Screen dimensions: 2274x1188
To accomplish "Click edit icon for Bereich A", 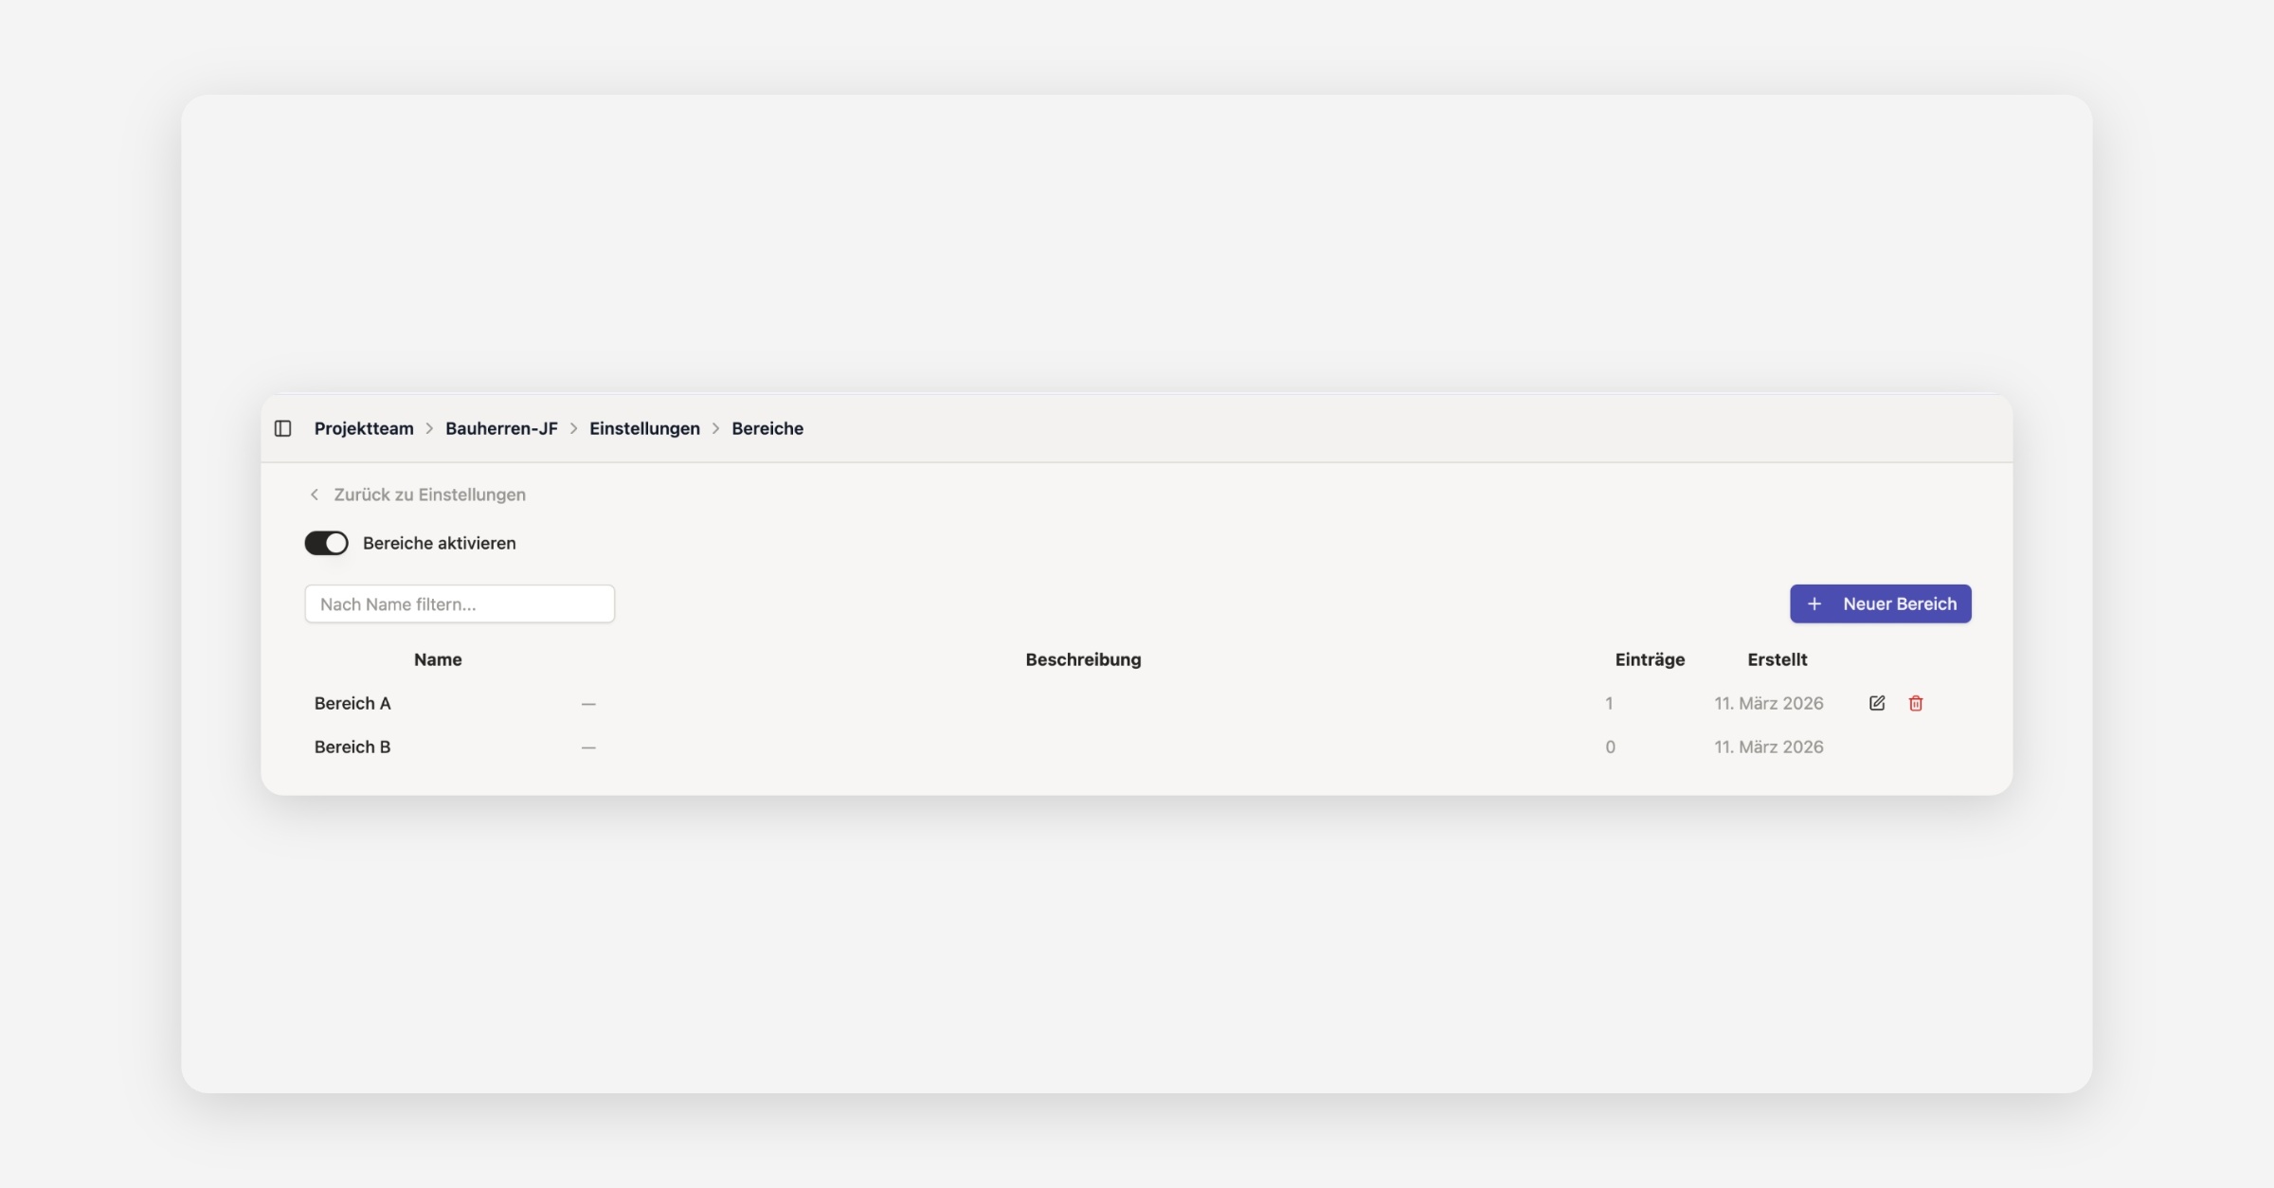I will pos(1876,703).
